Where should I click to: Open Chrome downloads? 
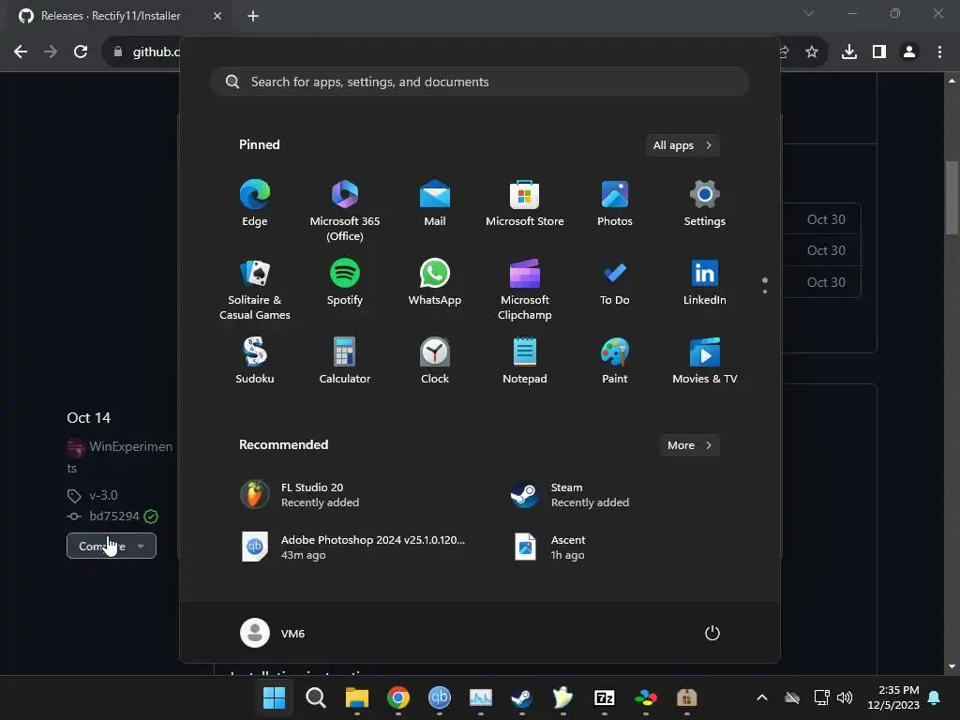click(849, 52)
